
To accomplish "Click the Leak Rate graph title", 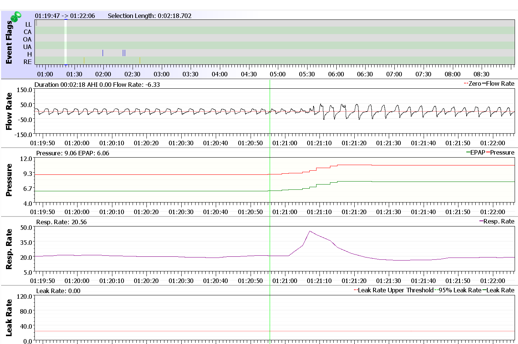I will 9,317.
